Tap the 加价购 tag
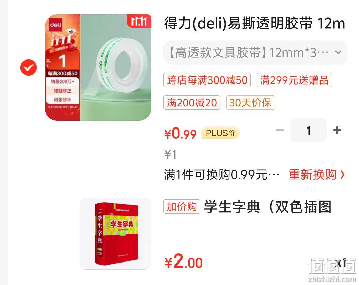 182,207
